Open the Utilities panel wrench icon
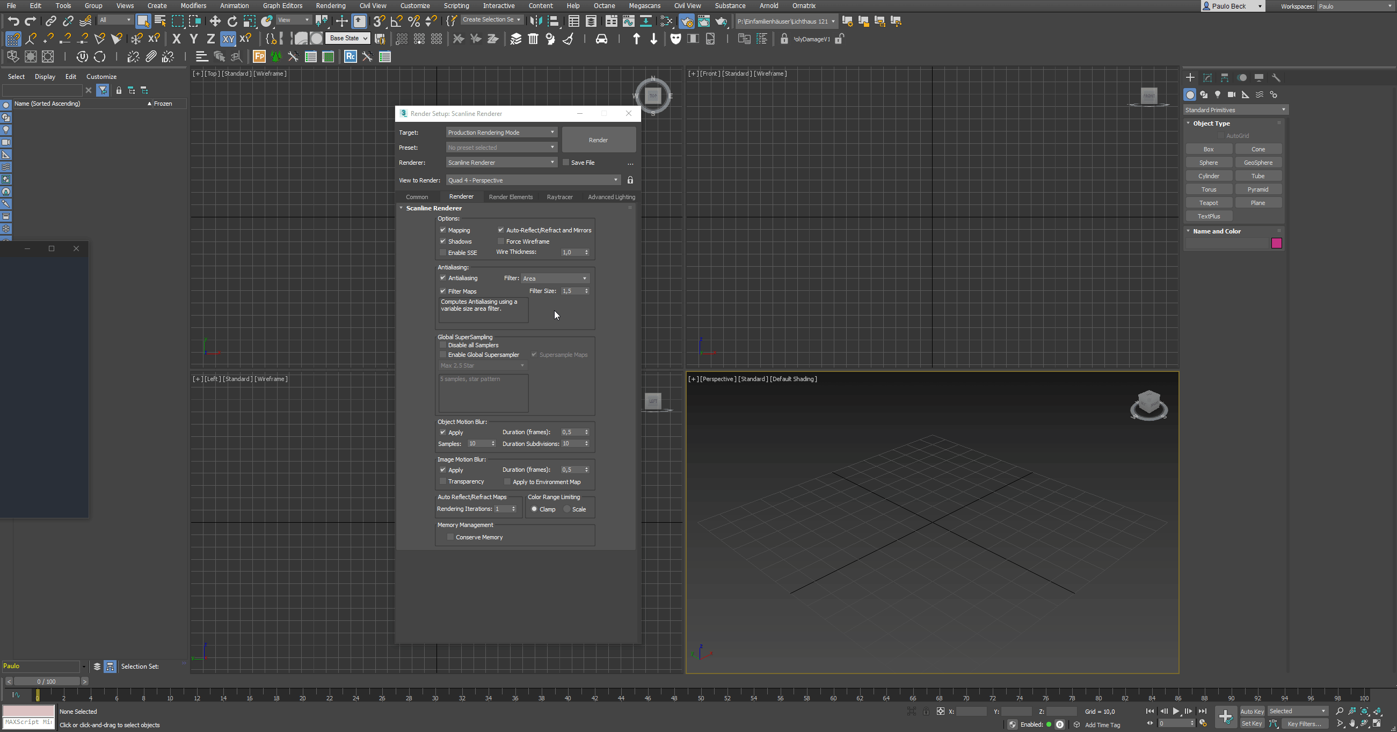 pos(1276,77)
